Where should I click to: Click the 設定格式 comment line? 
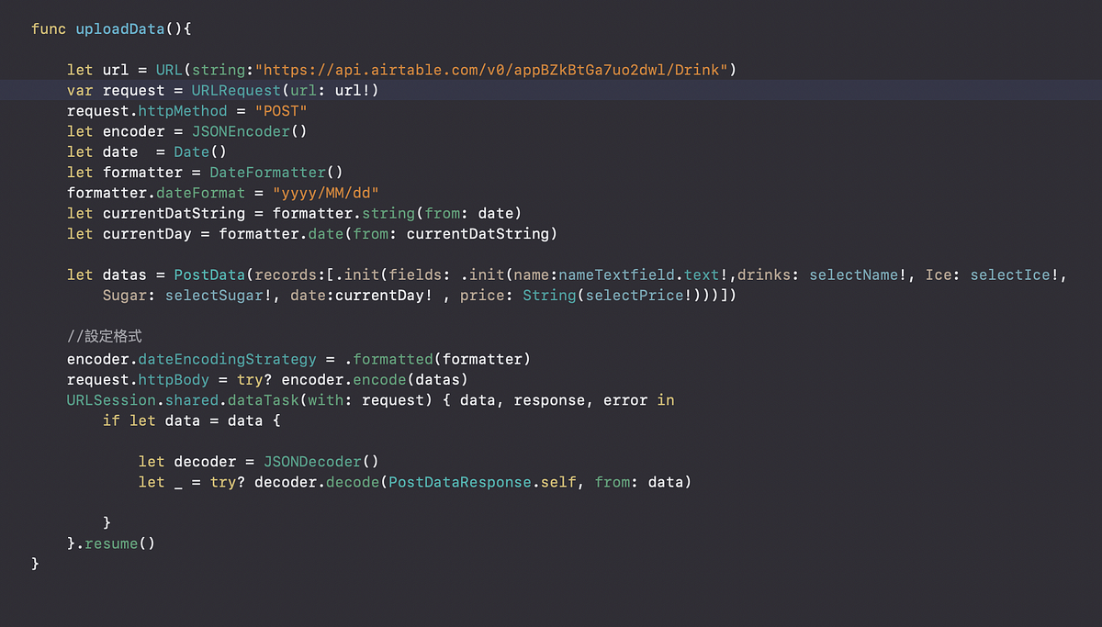[x=104, y=336]
